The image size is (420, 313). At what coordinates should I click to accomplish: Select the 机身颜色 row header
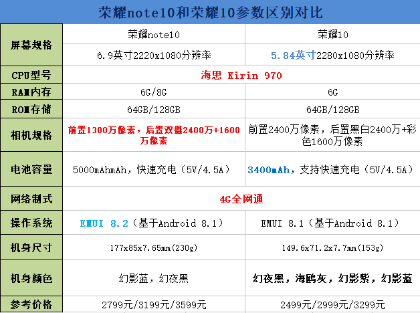click(31, 278)
